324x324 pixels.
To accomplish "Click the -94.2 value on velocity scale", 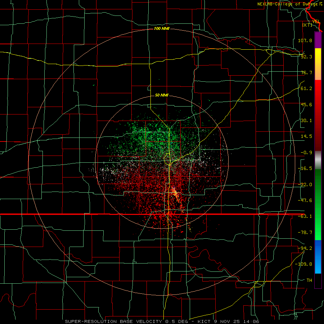I will point(305,248).
